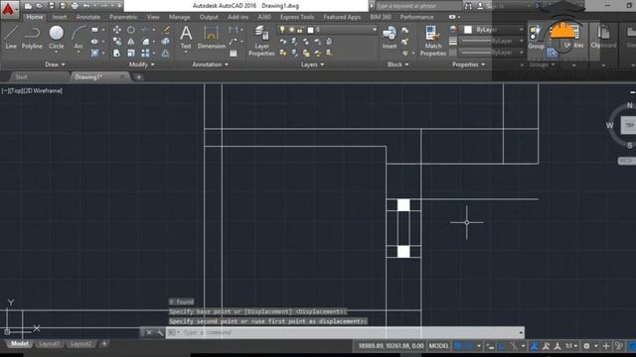Toggle the layer lock padlock icon
636x357 pixels.
pyautogui.click(x=300, y=30)
